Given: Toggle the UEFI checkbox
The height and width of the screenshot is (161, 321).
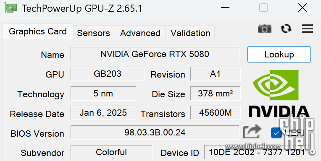Looking at the screenshot, I should click(276, 133).
